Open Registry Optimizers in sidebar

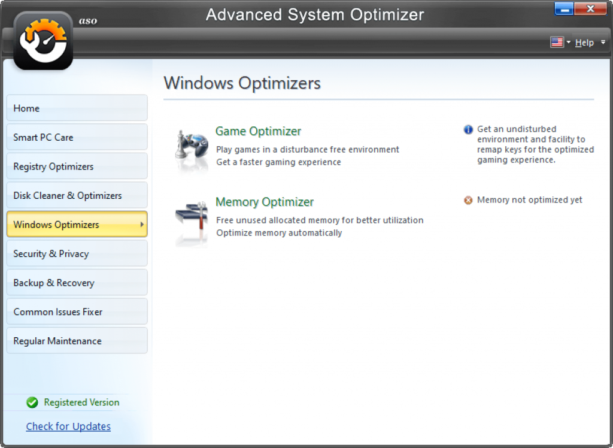77,167
